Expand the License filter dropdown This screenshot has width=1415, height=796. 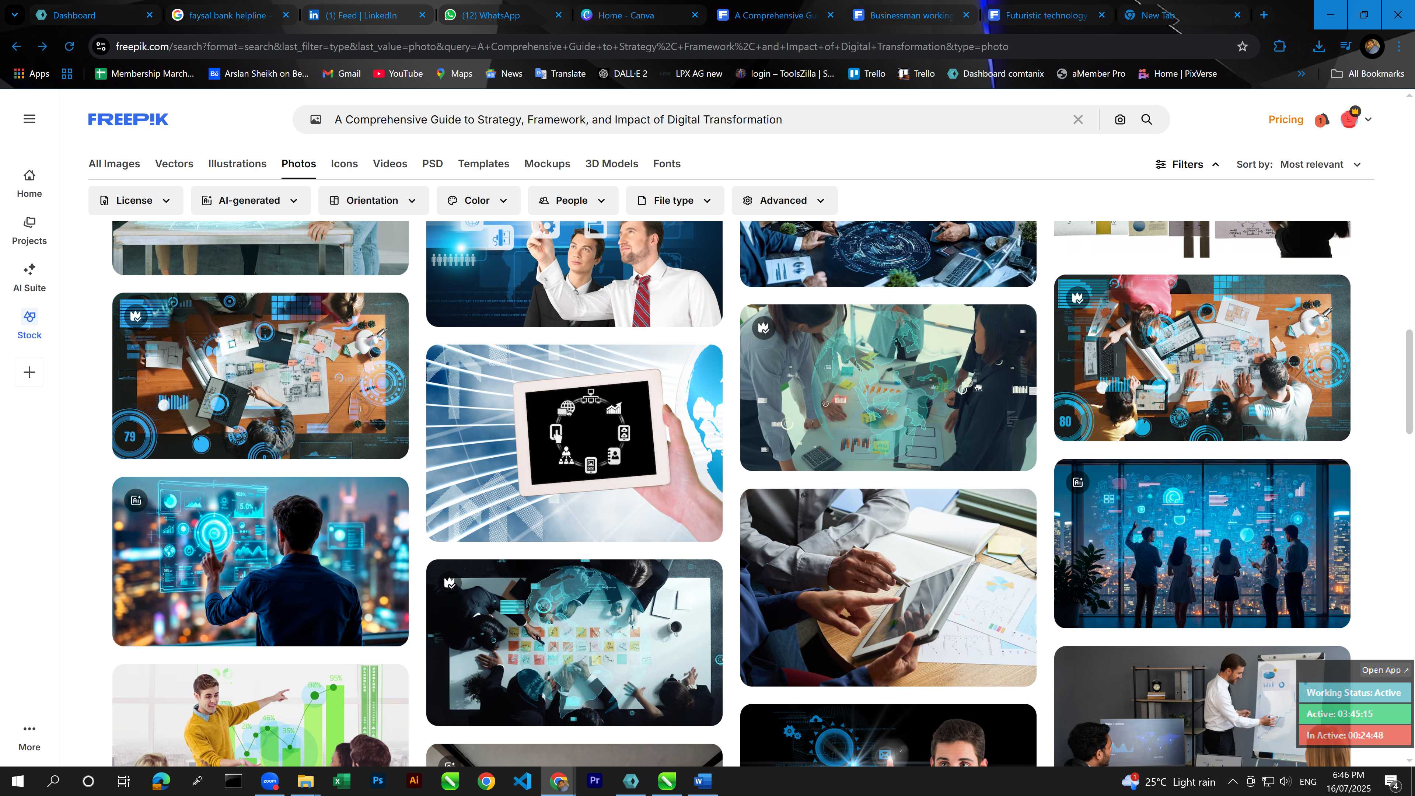point(136,200)
